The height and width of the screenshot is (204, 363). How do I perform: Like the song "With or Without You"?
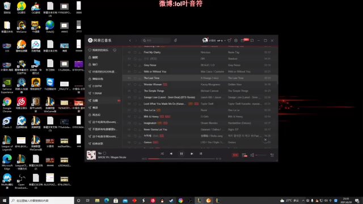[x=135, y=72]
